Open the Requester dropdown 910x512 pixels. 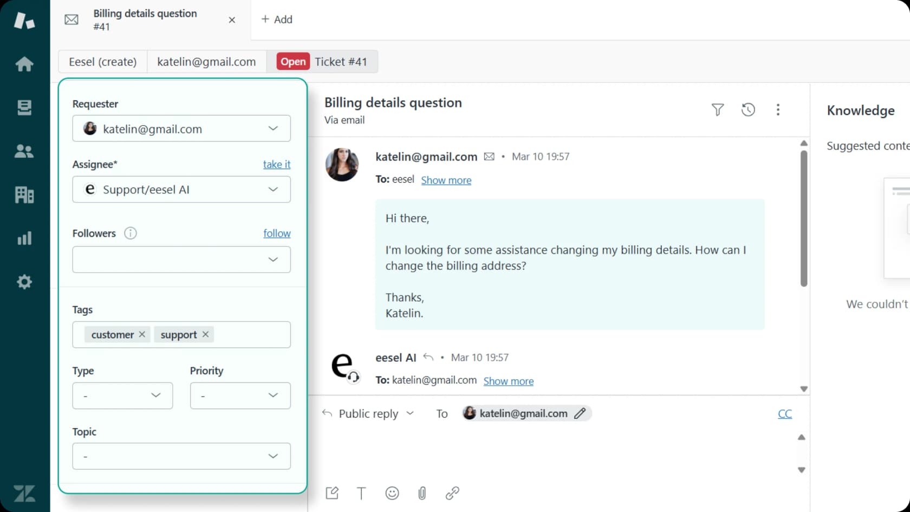(181, 128)
